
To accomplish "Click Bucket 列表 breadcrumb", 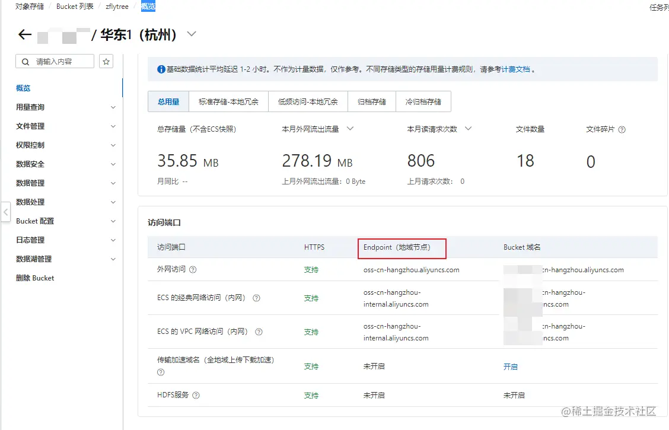I will coord(75,7).
